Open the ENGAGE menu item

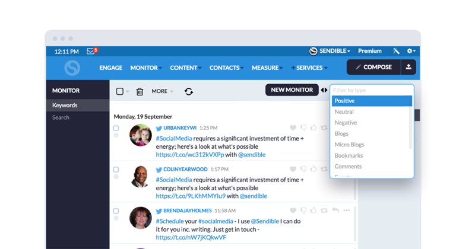pyautogui.click(x=110, y=68)
